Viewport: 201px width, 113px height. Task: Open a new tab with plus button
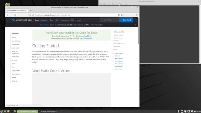31,11
